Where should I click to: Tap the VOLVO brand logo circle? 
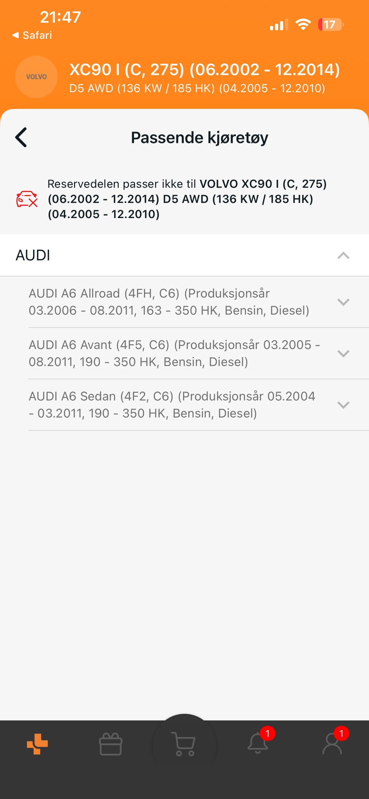37,77
